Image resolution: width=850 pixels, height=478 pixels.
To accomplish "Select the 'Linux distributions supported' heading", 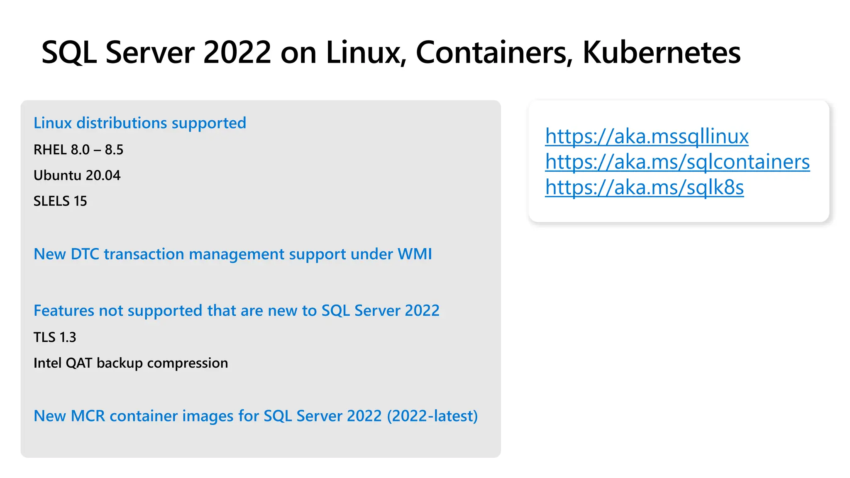I will click(140, 123).
